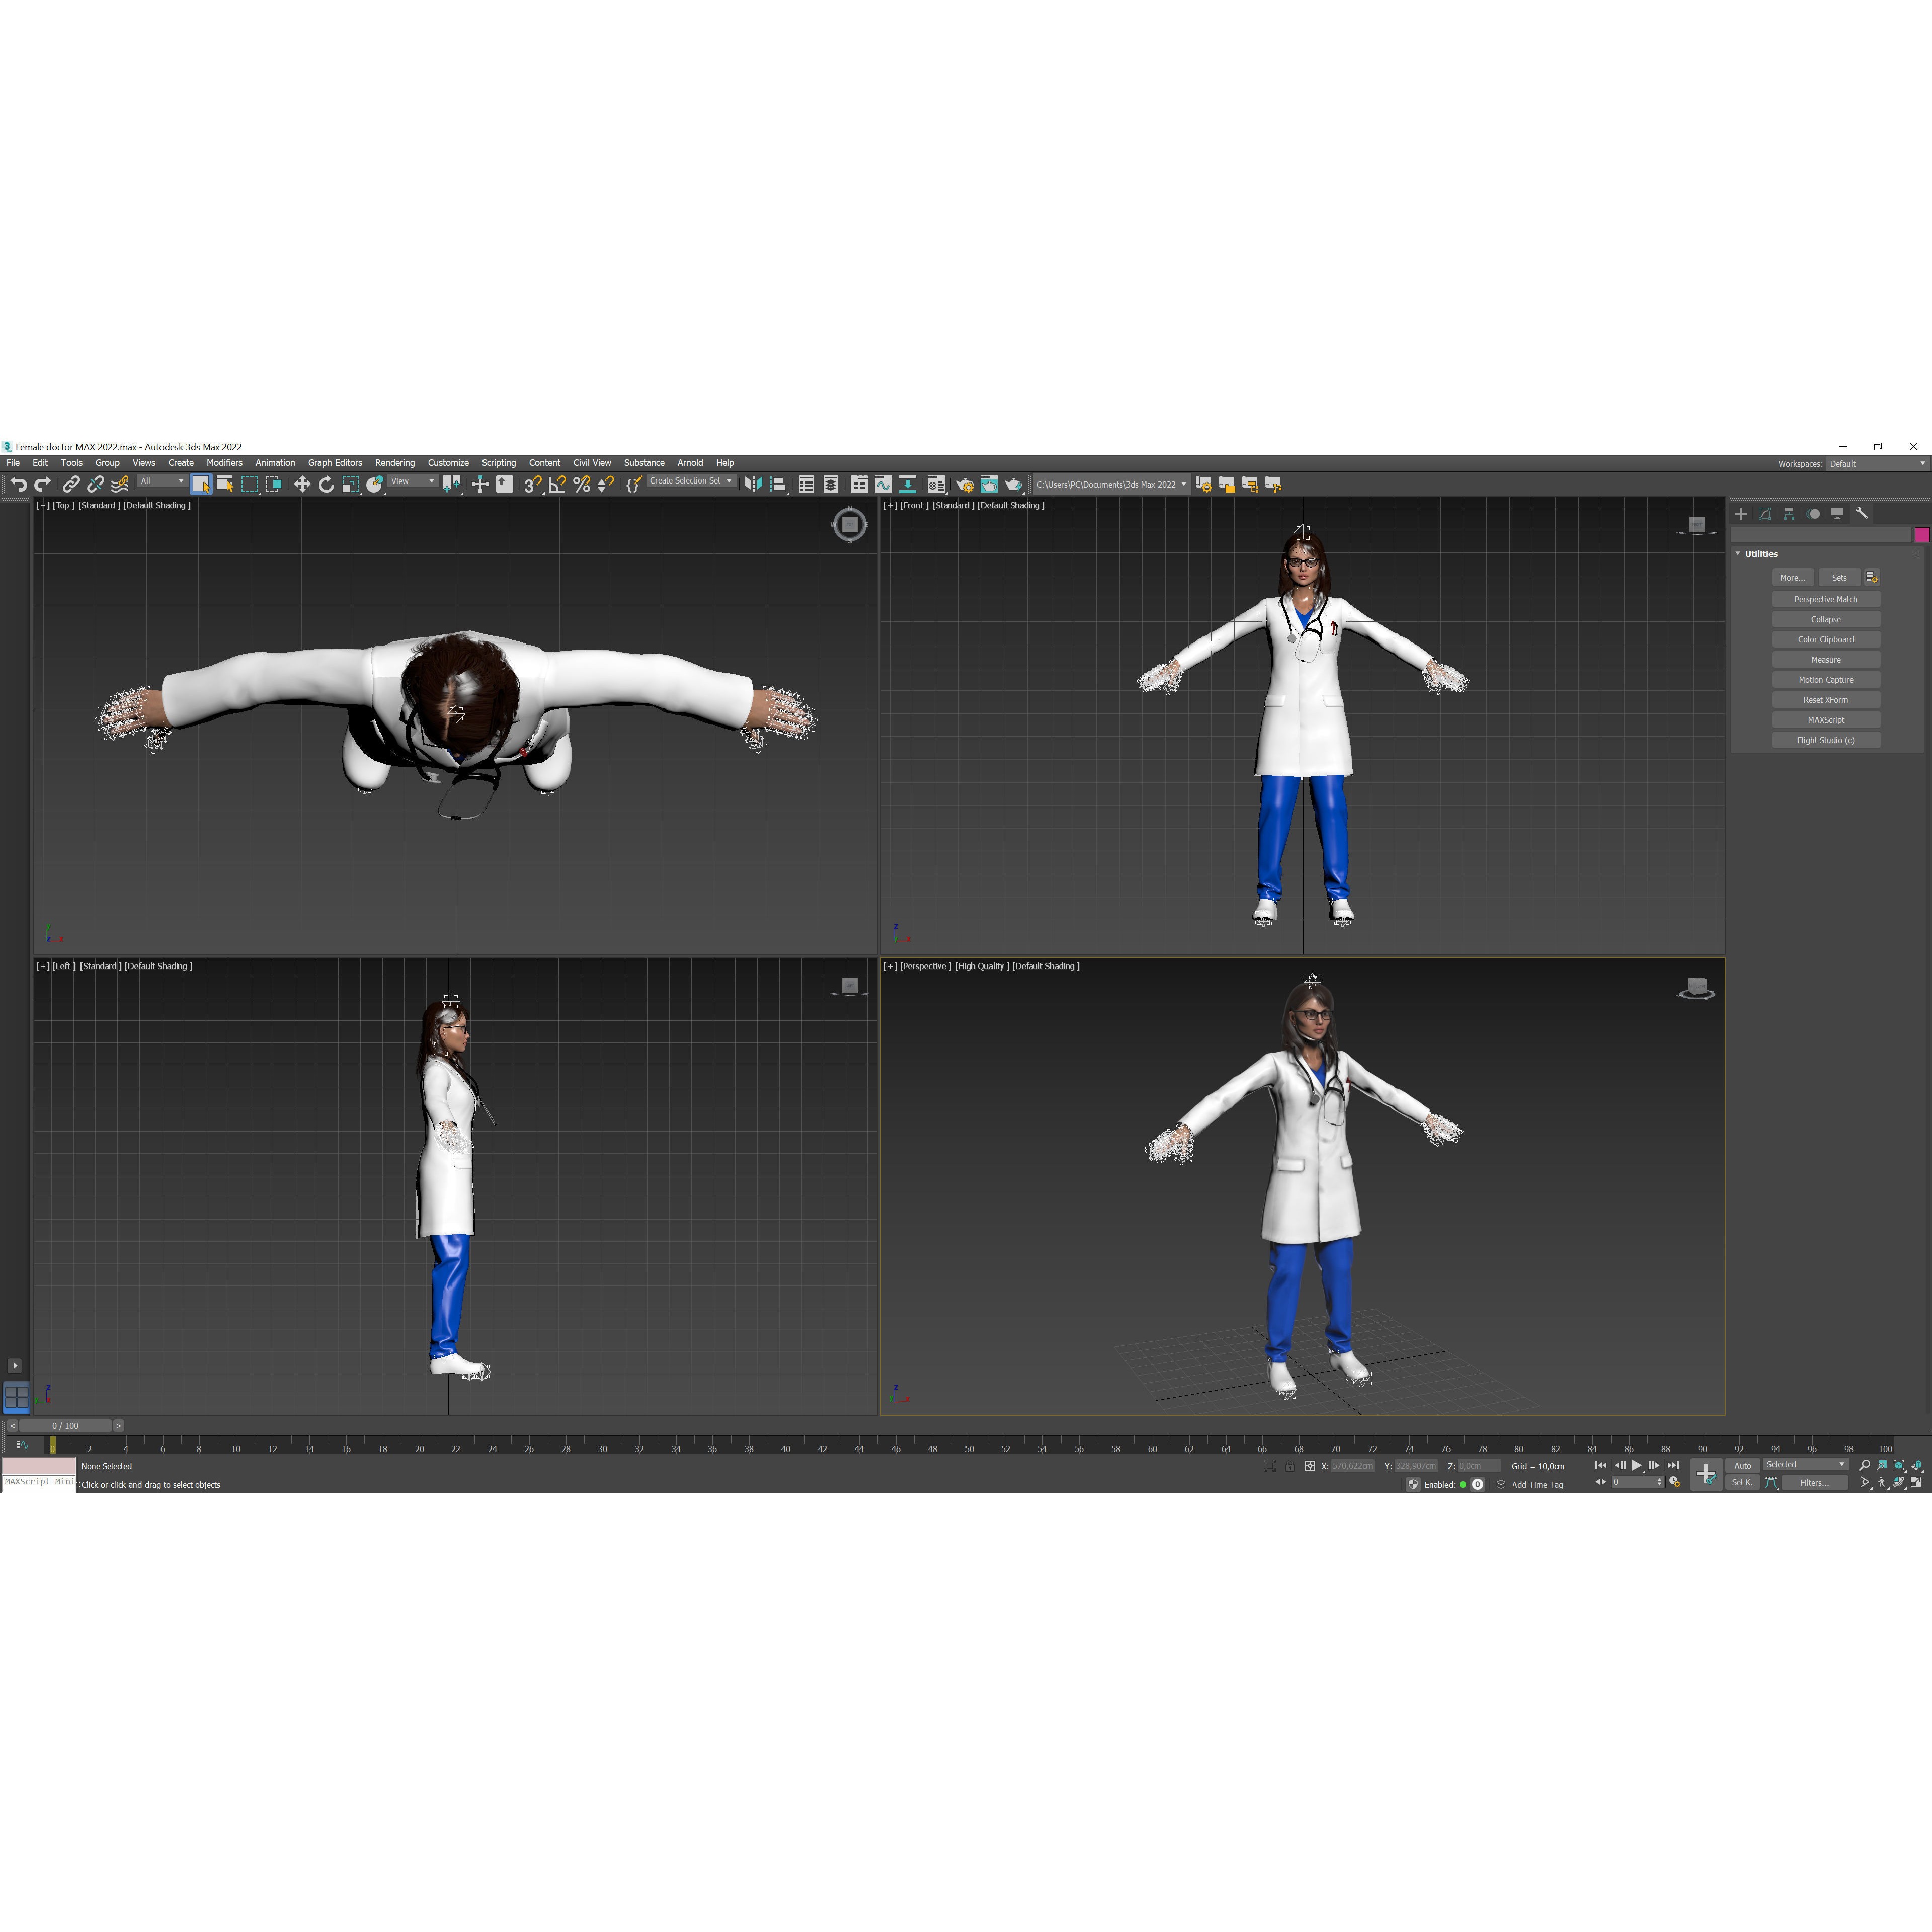Toggle the Window/Crossing selection mode
This screenshot has height=1932, width=1932.
pos(273,485)
